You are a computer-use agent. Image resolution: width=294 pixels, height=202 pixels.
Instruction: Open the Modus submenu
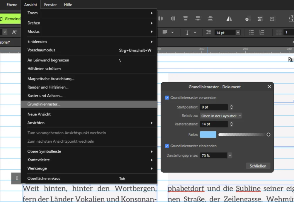(89, 31)
